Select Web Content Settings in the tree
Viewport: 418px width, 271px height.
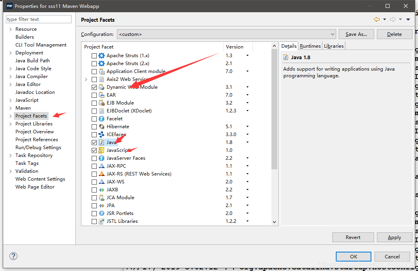point(40,179)
